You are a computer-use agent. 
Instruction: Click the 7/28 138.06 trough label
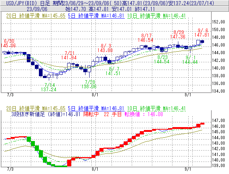[x=89, y=84]
